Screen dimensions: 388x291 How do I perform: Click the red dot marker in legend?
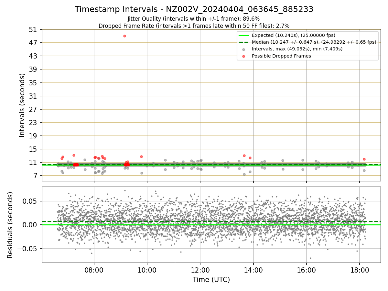(244, 56)
